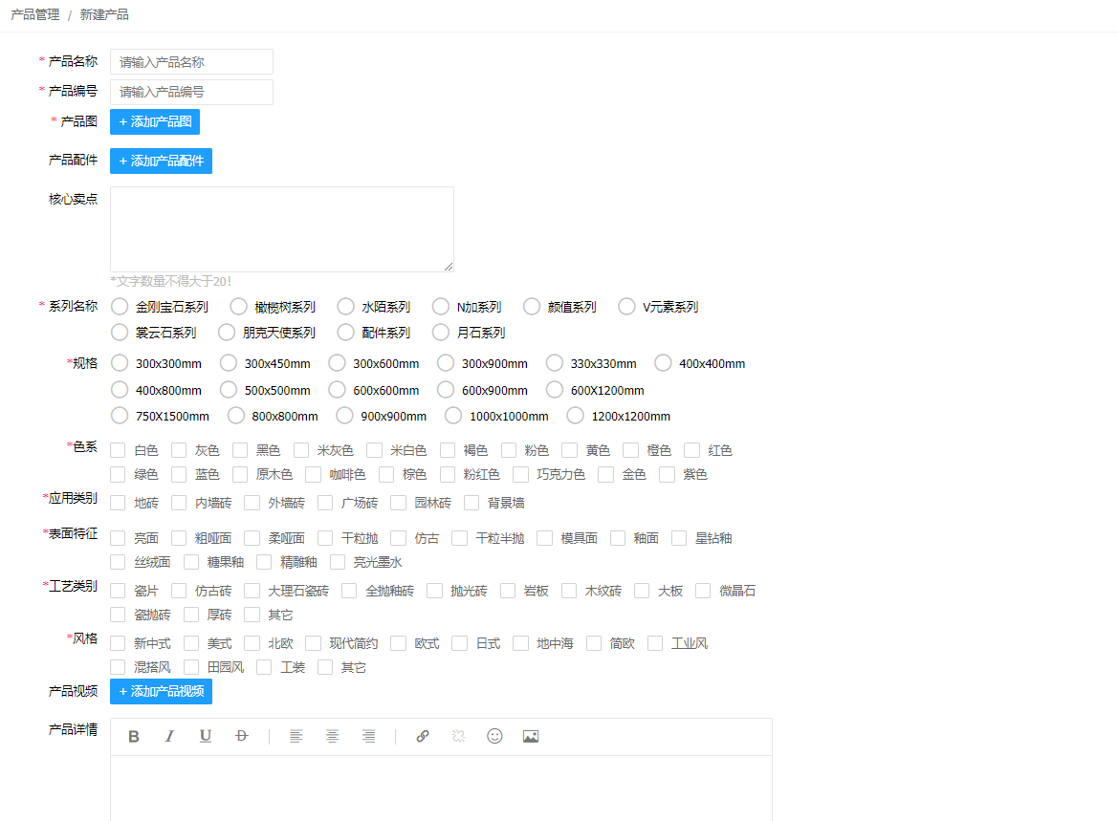
Task: Insert an emoji into the product detail
Action: tap(494, 736)
